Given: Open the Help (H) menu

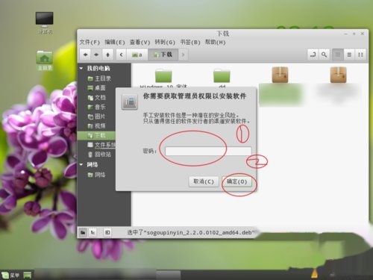Looking at the screenshot, I should (x=216, y=42).
